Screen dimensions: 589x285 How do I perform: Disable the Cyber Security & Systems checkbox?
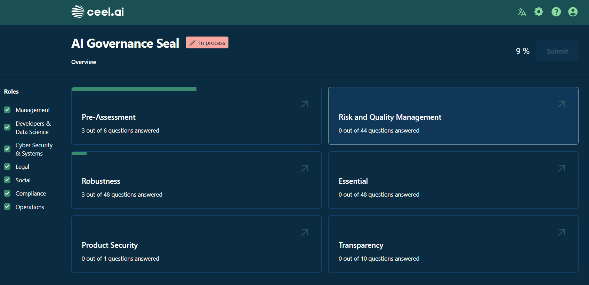click(7, 149)
